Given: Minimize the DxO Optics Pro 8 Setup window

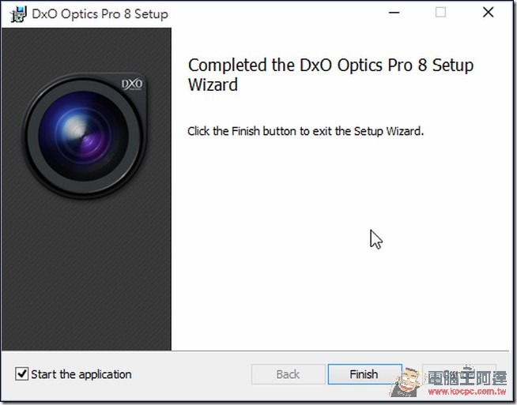Looking at the screenshot, I should coord(394,13).
